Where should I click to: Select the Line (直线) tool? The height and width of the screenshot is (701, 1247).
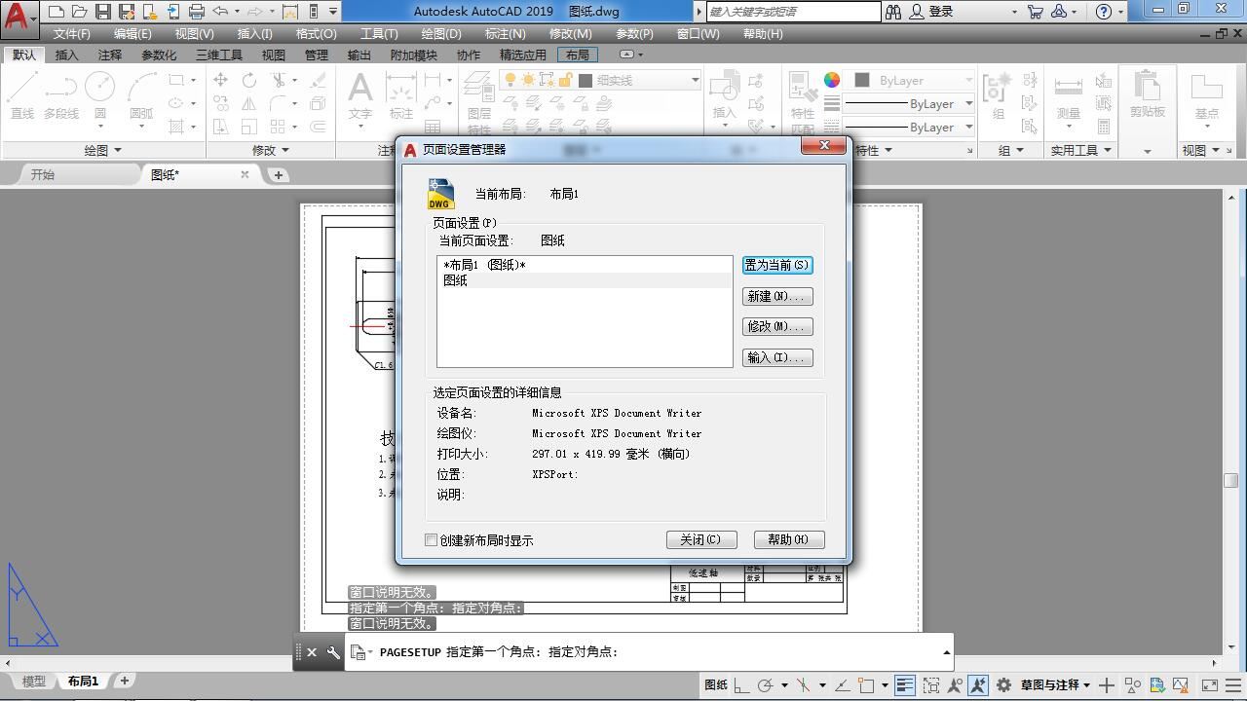pos(22,95)
